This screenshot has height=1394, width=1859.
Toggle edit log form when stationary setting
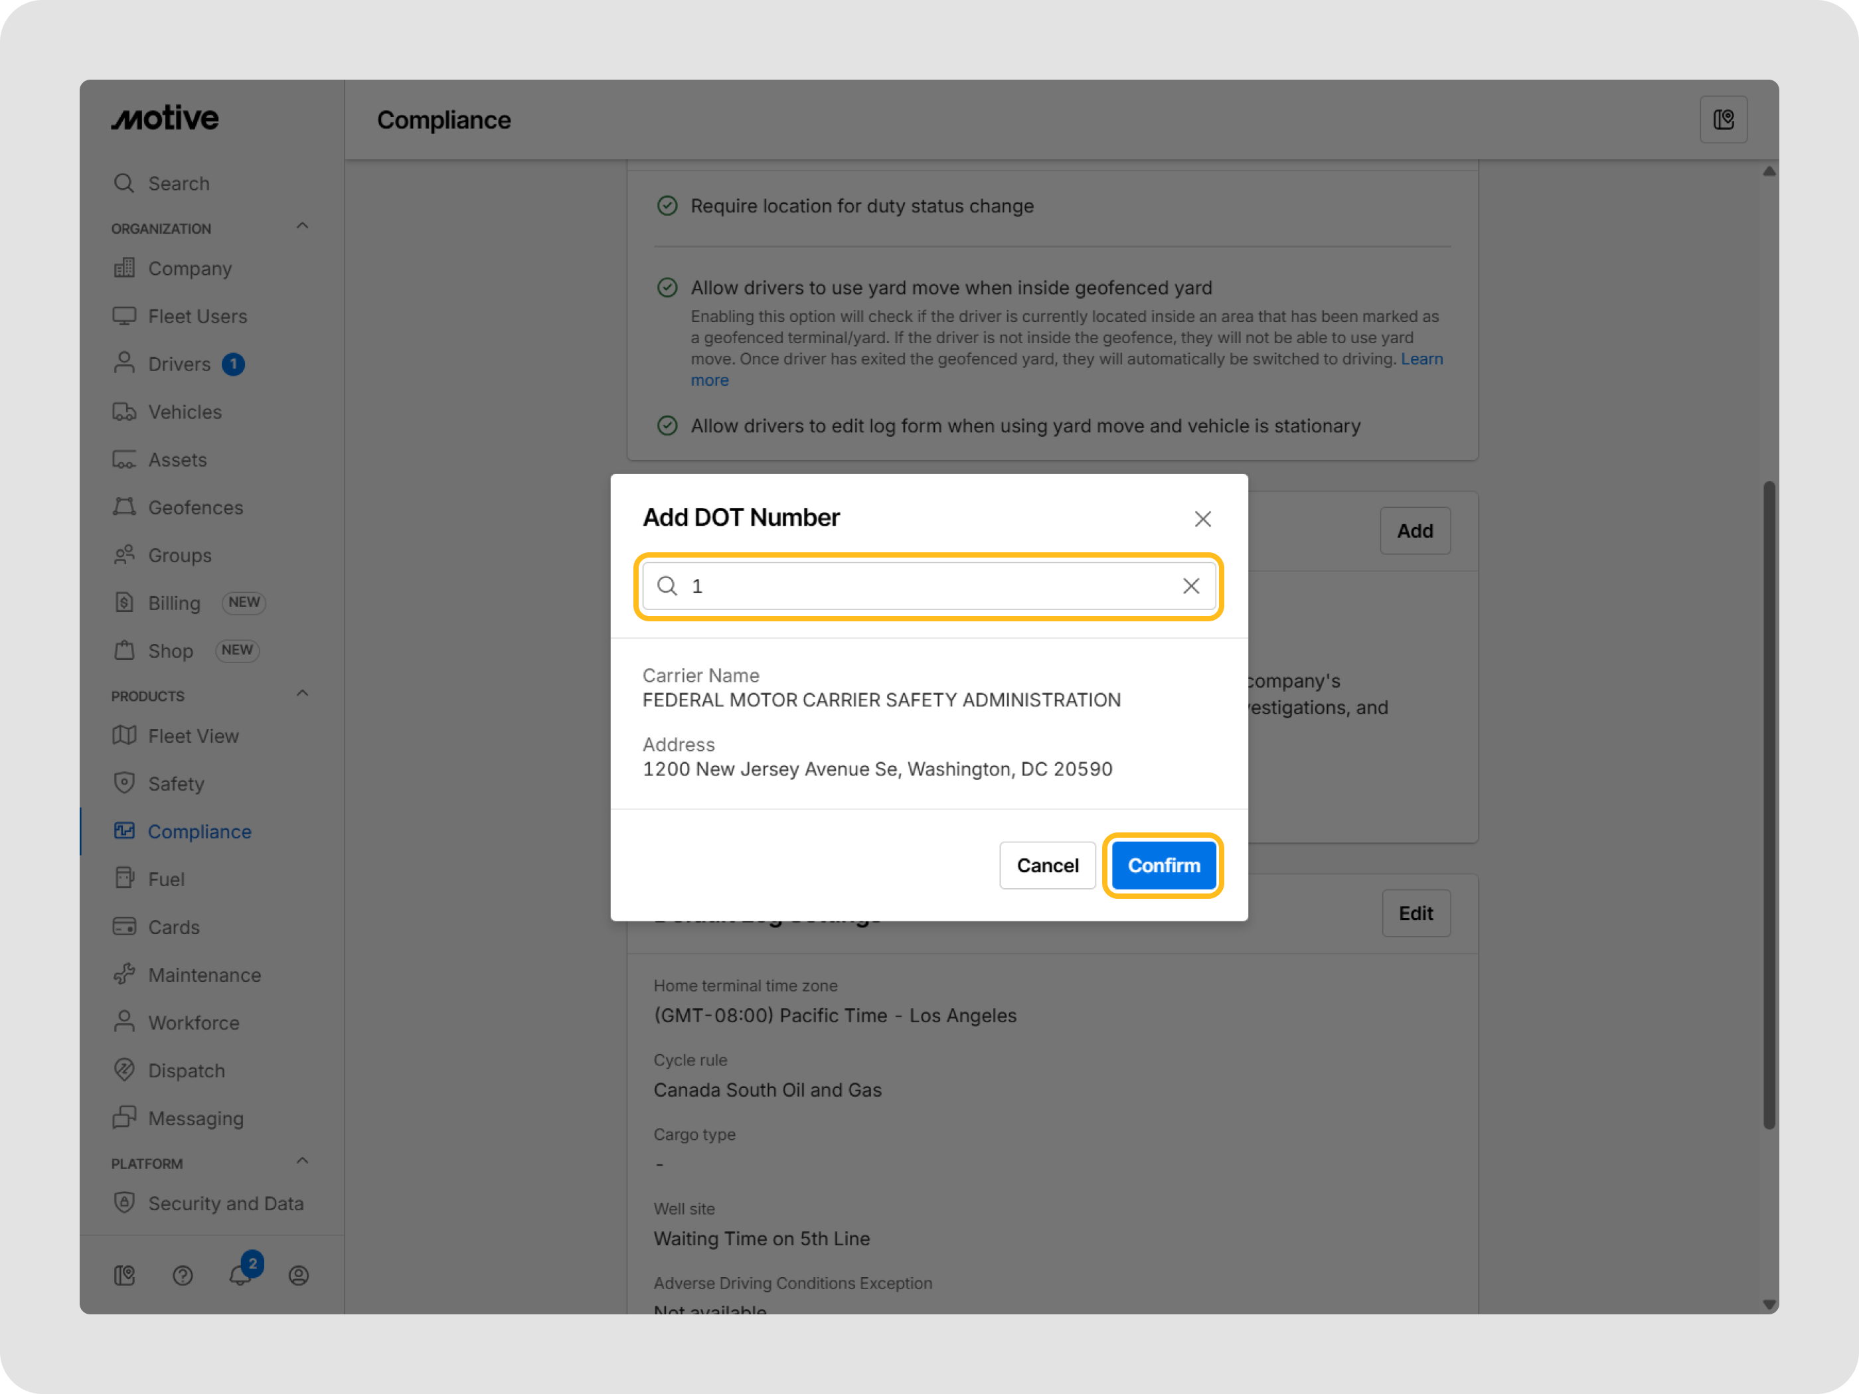pyautogui.click(x=667, y=426)
